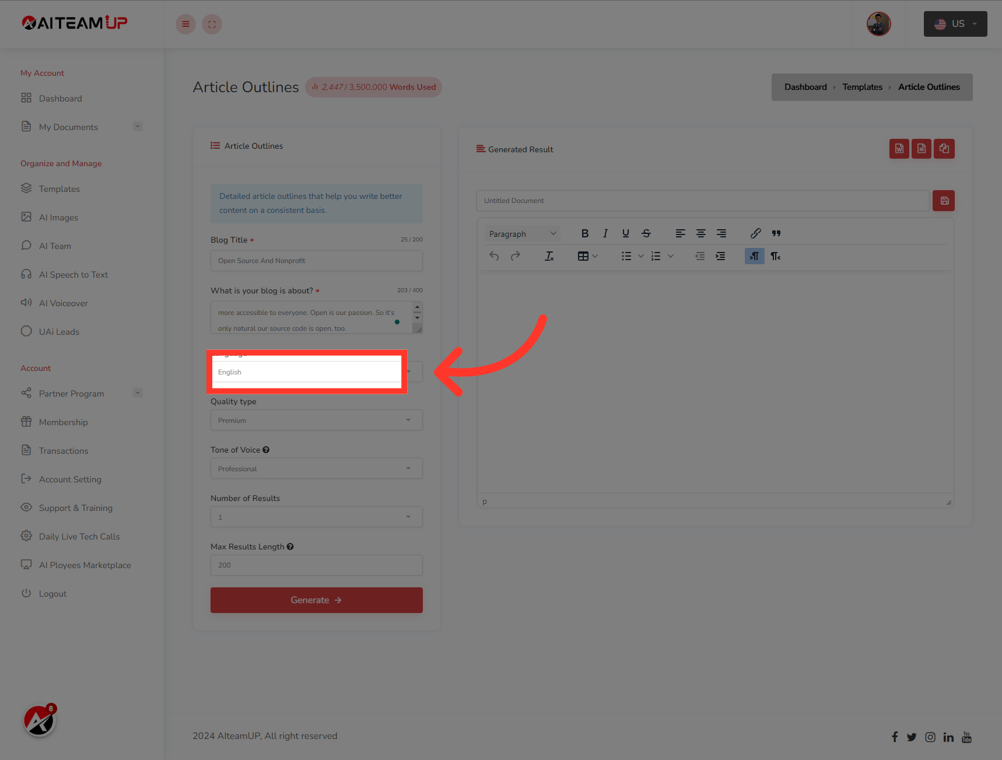Insert a table in editor
Image resolution: width=1002 pixels, height=760 pixels.
coord(583,256)
